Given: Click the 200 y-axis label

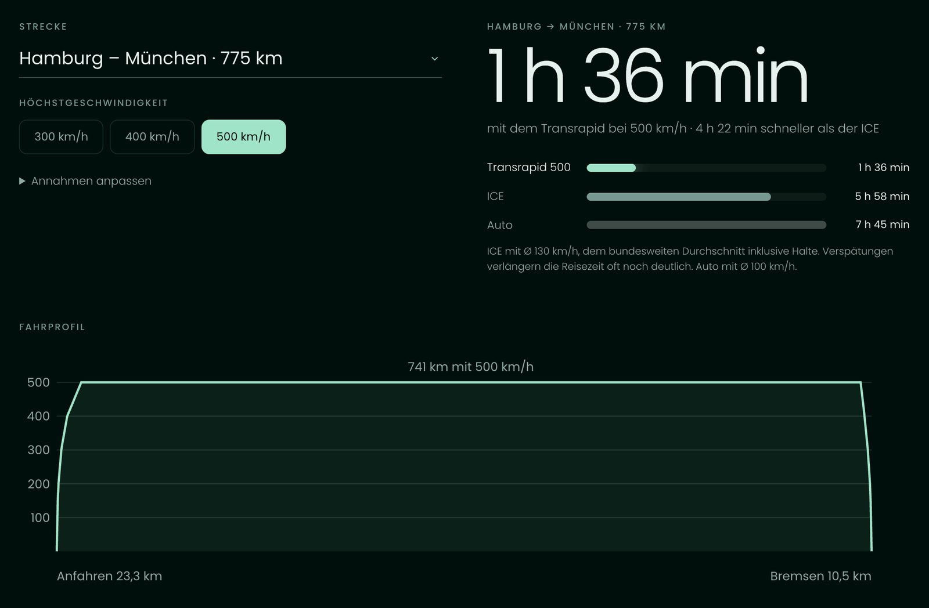Looking at the screenshot, I should 38,484.
